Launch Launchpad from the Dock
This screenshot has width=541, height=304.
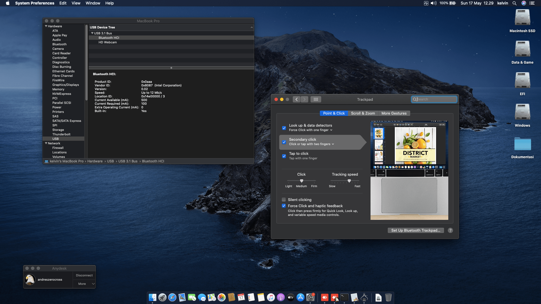point(162,297)
